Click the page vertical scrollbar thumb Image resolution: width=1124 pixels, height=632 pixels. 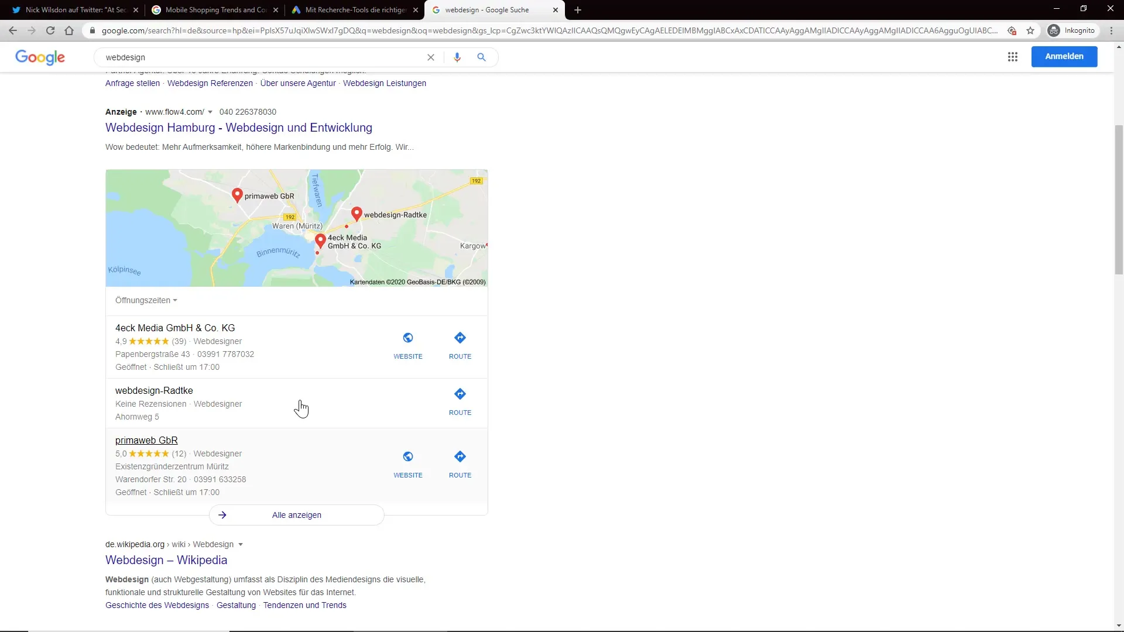(1119, 199)
